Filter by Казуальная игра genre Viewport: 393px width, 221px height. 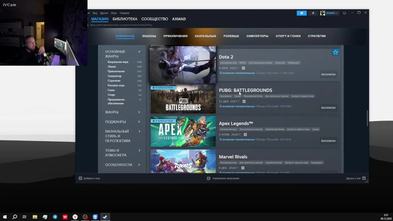pos(118,62)
